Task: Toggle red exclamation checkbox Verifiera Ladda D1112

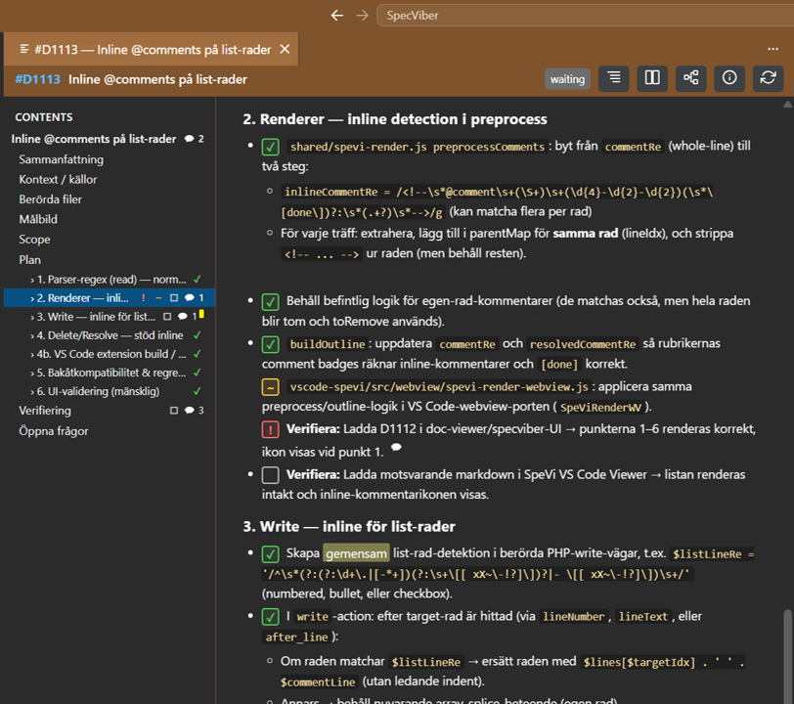Action: point(271,430)
